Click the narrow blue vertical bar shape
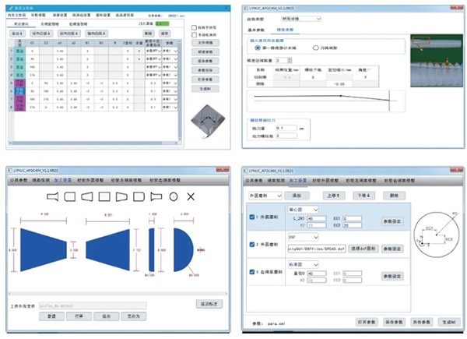Viewport: 467px width, 339px height. pos(152,248)
